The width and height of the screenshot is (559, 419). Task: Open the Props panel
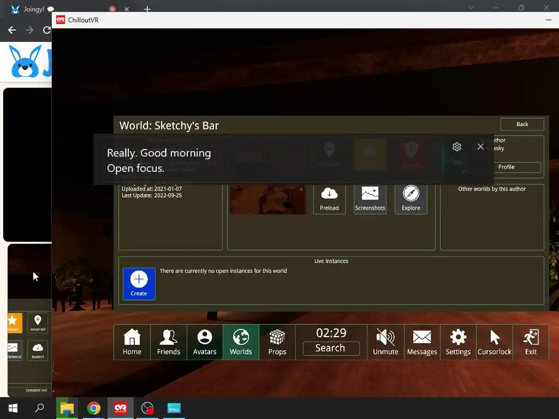(x=277, y=342)
